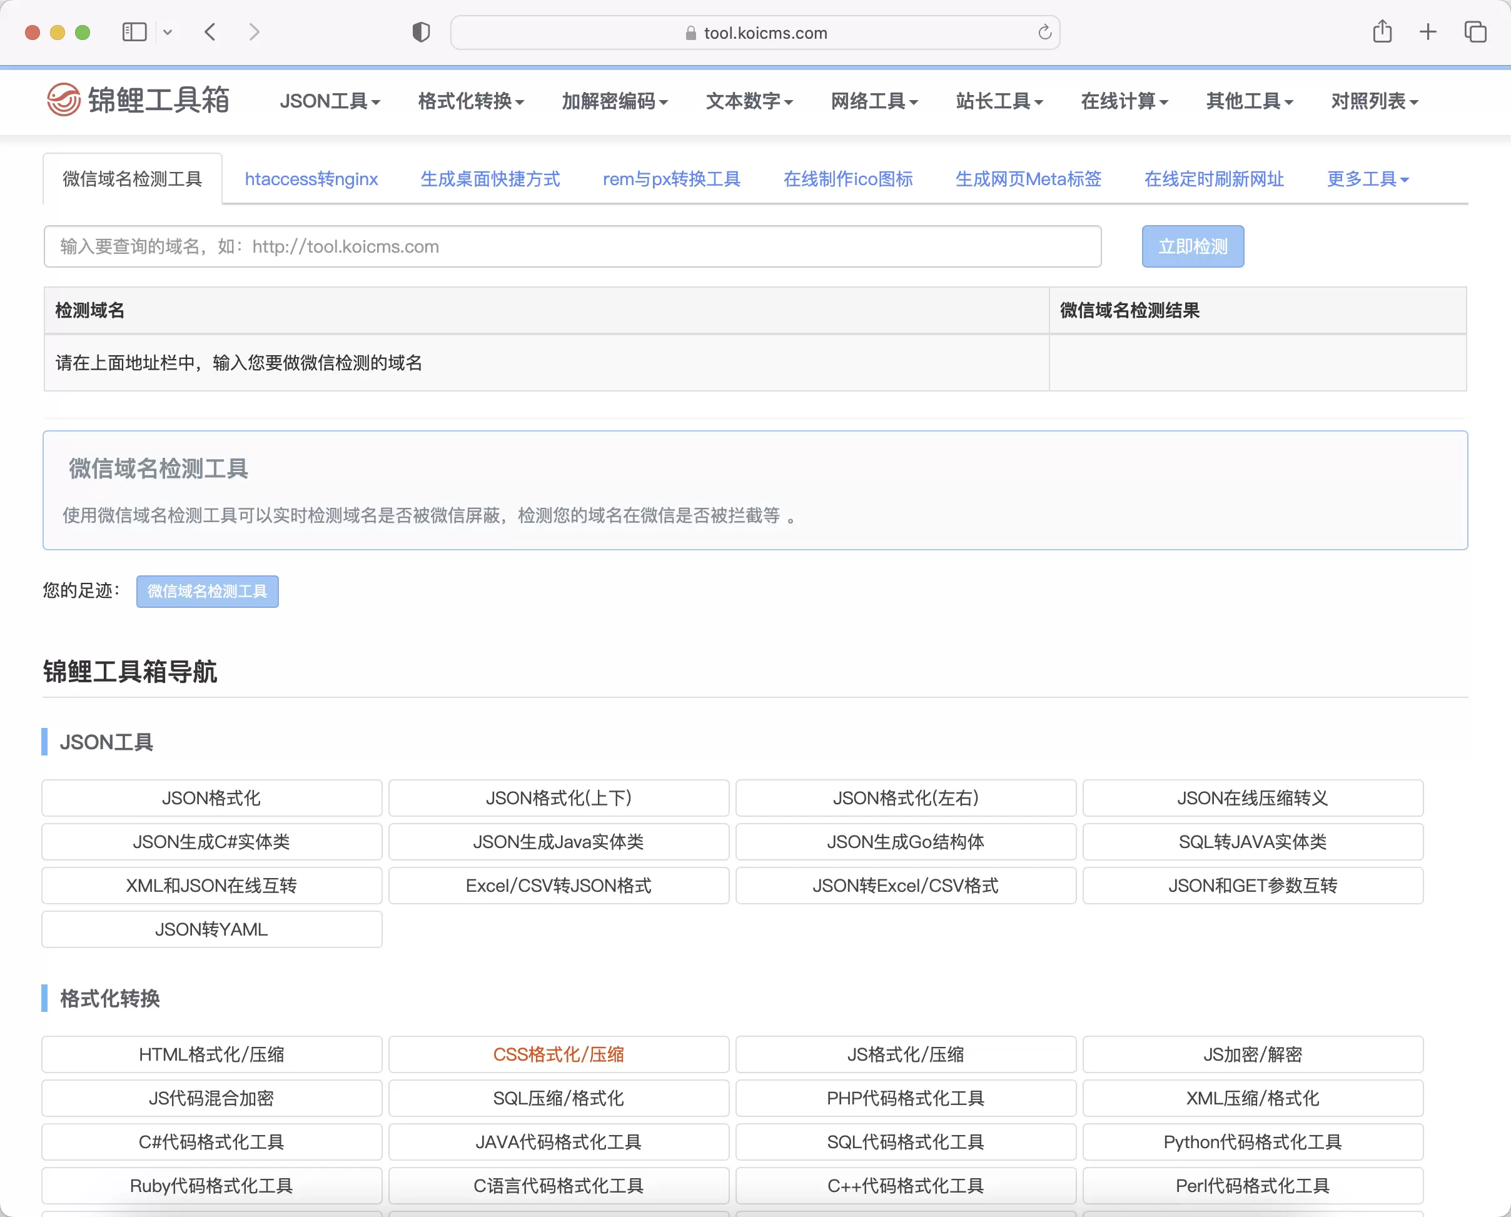
Task: Show tab overview icon
Action: 1475,33
